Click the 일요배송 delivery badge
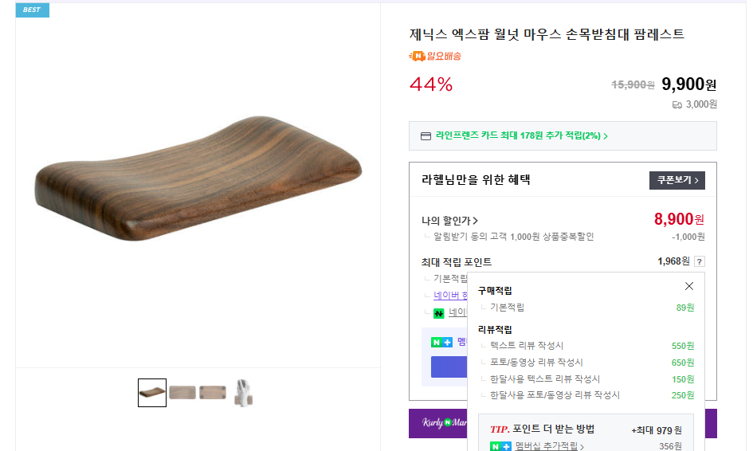This screenshot has width=753, height=451. coord(435,56)
